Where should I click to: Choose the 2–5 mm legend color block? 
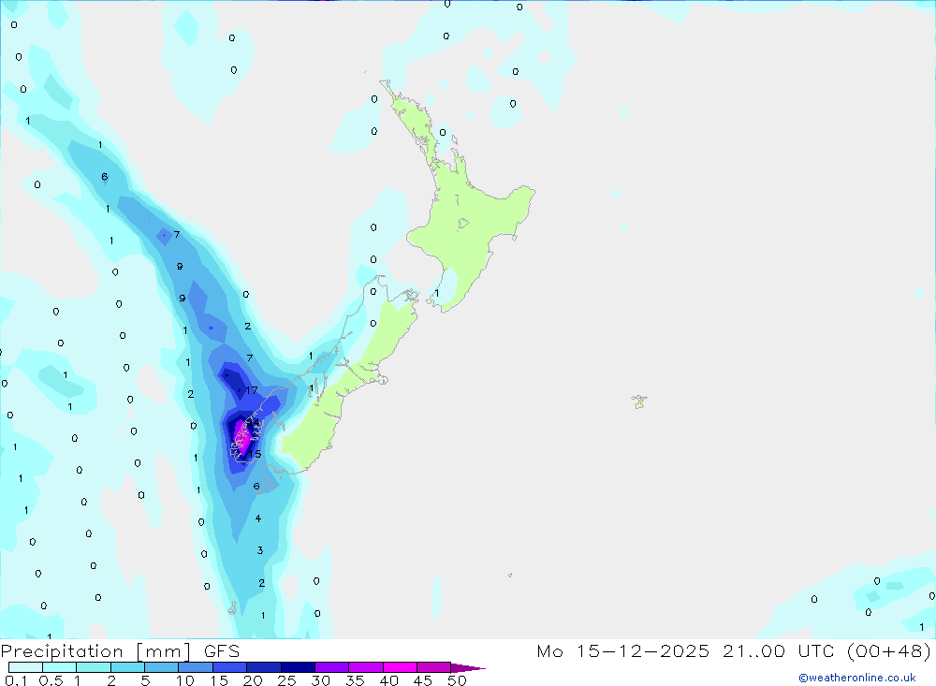[x=127, y=667]
